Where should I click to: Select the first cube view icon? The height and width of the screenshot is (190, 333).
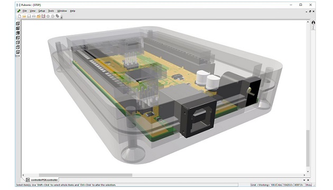coord(18,24)
